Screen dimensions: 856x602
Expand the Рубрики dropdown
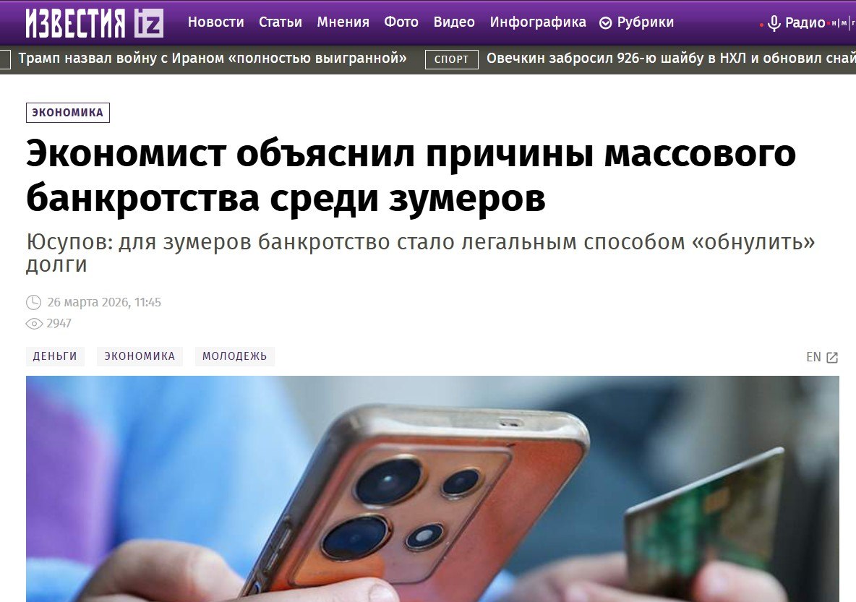pos(636,22)
